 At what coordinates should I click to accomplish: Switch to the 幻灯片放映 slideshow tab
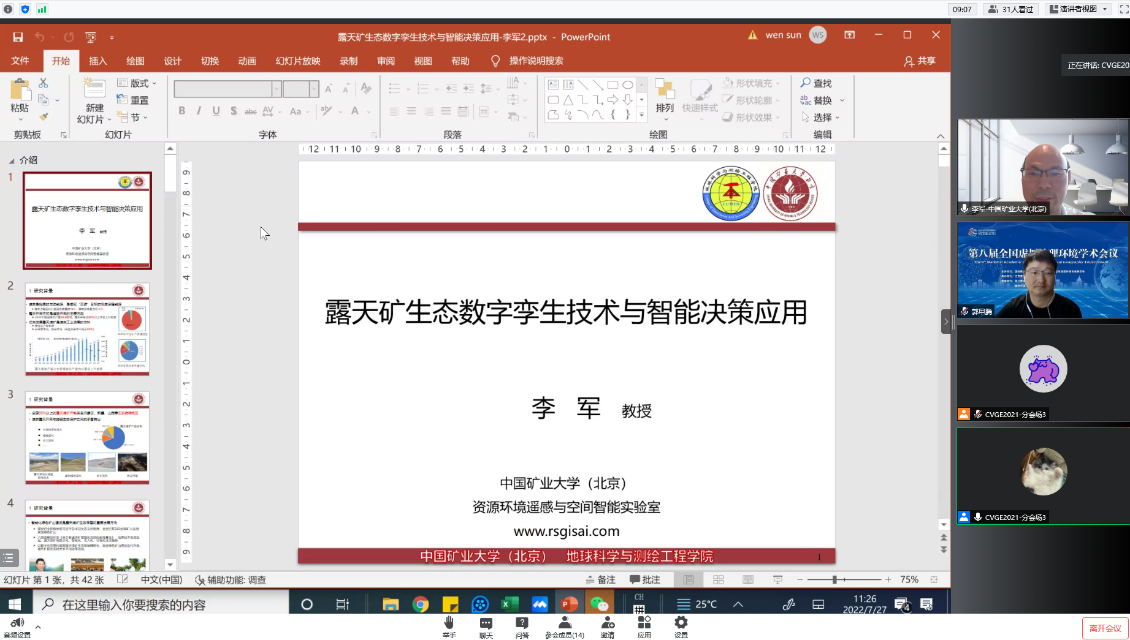(298, 61)
